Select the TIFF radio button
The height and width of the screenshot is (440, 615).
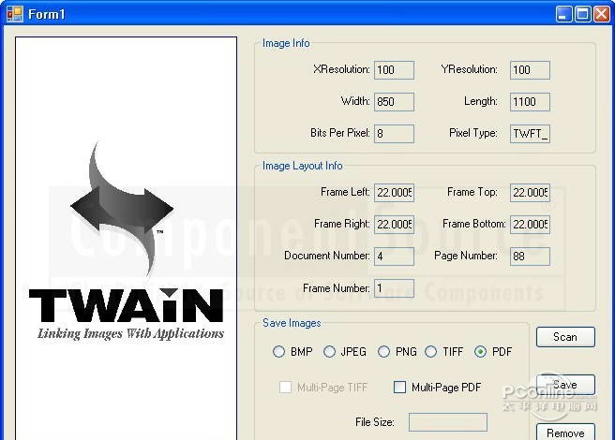coord(430,351)
